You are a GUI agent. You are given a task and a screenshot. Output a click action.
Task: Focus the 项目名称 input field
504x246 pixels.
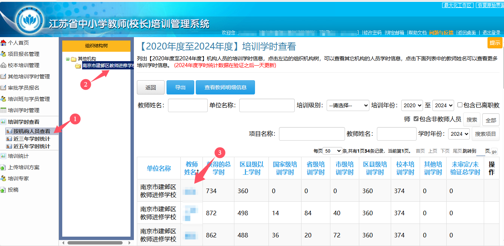click(x=312, y=134)
